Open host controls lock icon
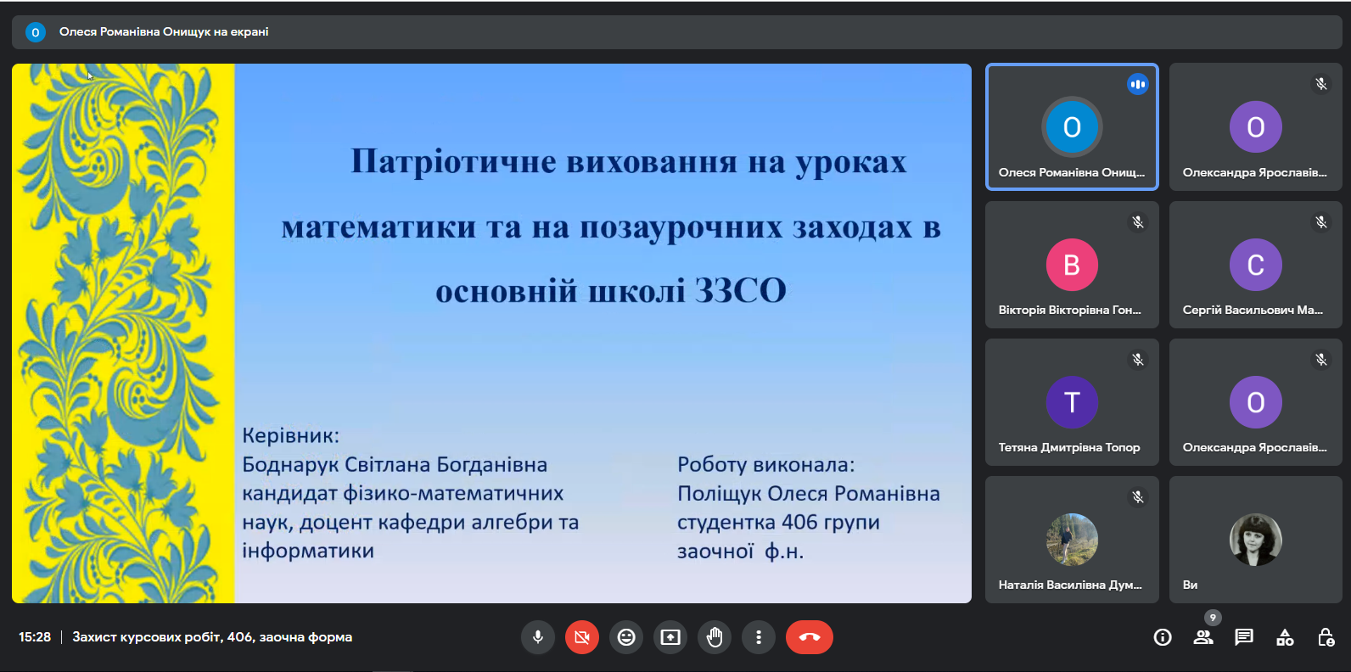The image size is (1351, 672). (1326, 637)
